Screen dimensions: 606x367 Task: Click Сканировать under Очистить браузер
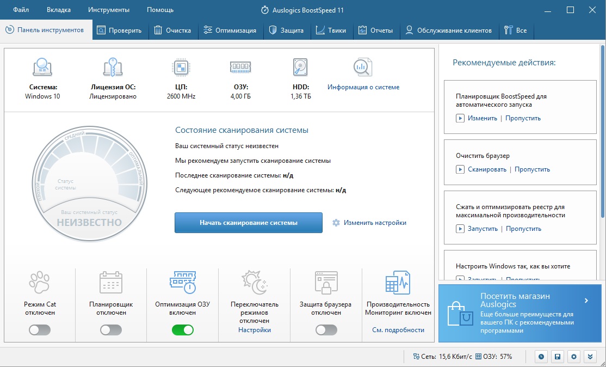(487, 169)
